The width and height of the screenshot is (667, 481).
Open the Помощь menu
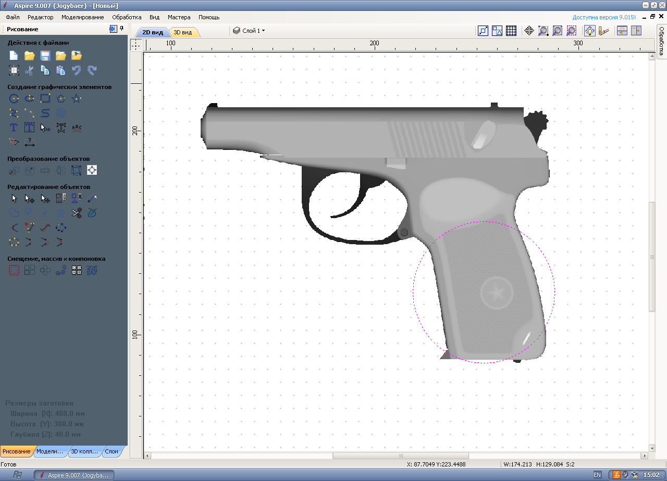209,17
